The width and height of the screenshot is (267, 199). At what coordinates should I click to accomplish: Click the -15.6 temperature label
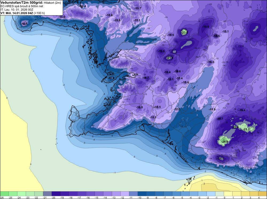point(109,15)
